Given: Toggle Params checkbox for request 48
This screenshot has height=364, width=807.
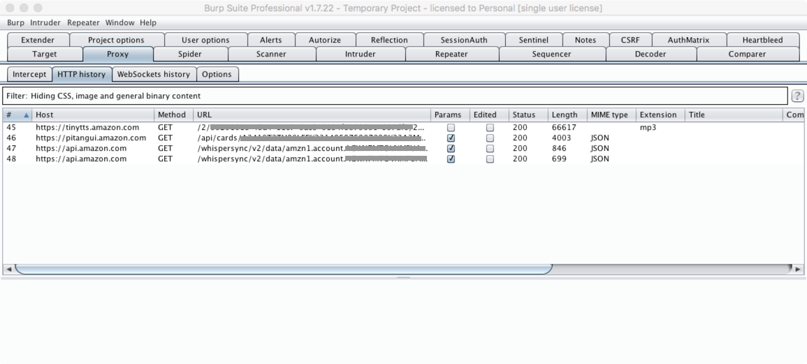Looking at the screenshot, I should click(451, 159).
